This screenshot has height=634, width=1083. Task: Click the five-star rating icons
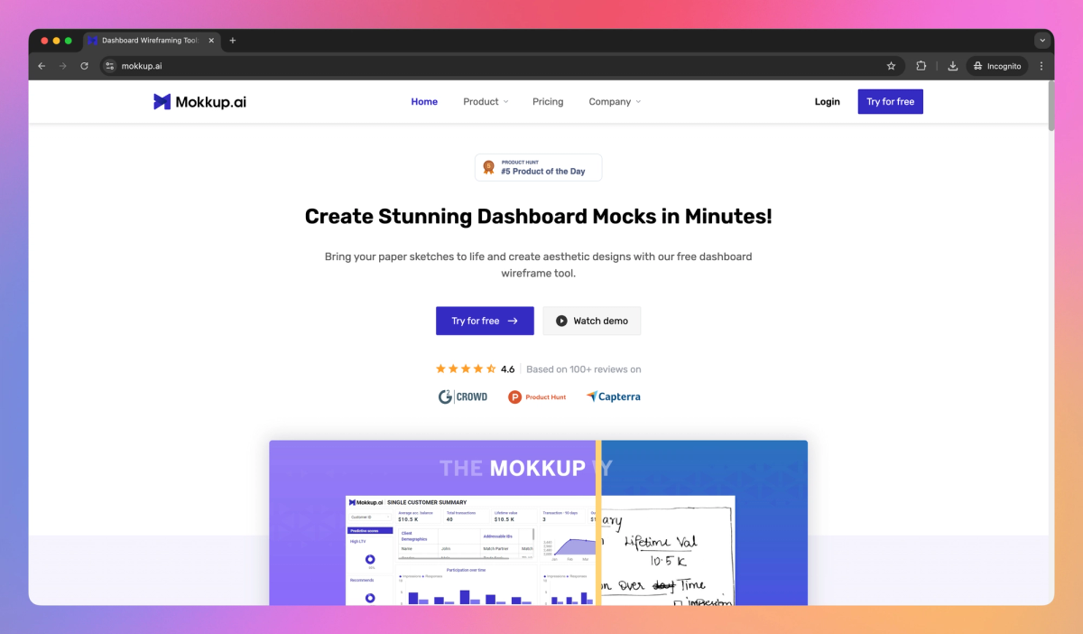click(x=466, y=368)
